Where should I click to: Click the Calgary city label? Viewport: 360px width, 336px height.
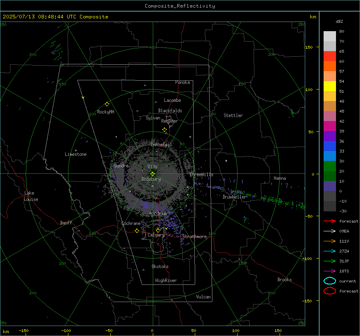click(x=156, y=235)
